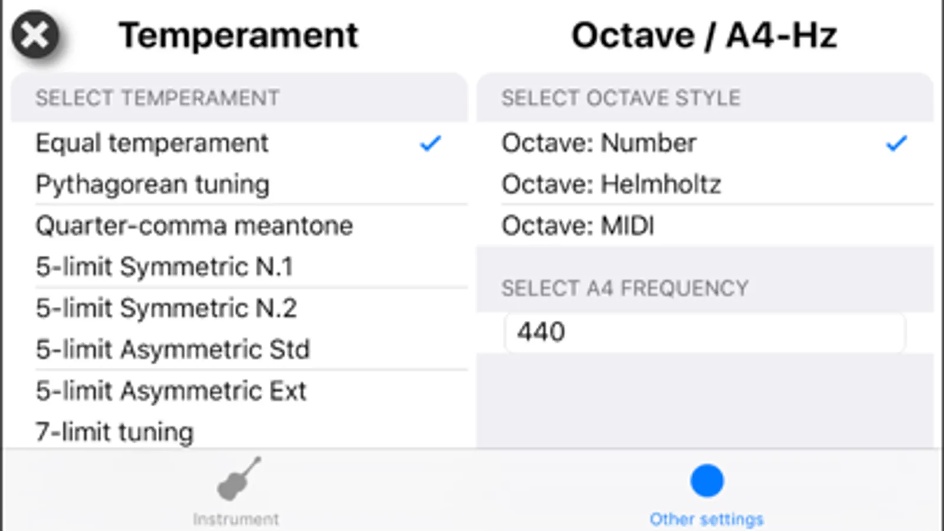Switch octave style to MIDI
Image resolution: width=944 pixels, height=531 pixels.
705,225
